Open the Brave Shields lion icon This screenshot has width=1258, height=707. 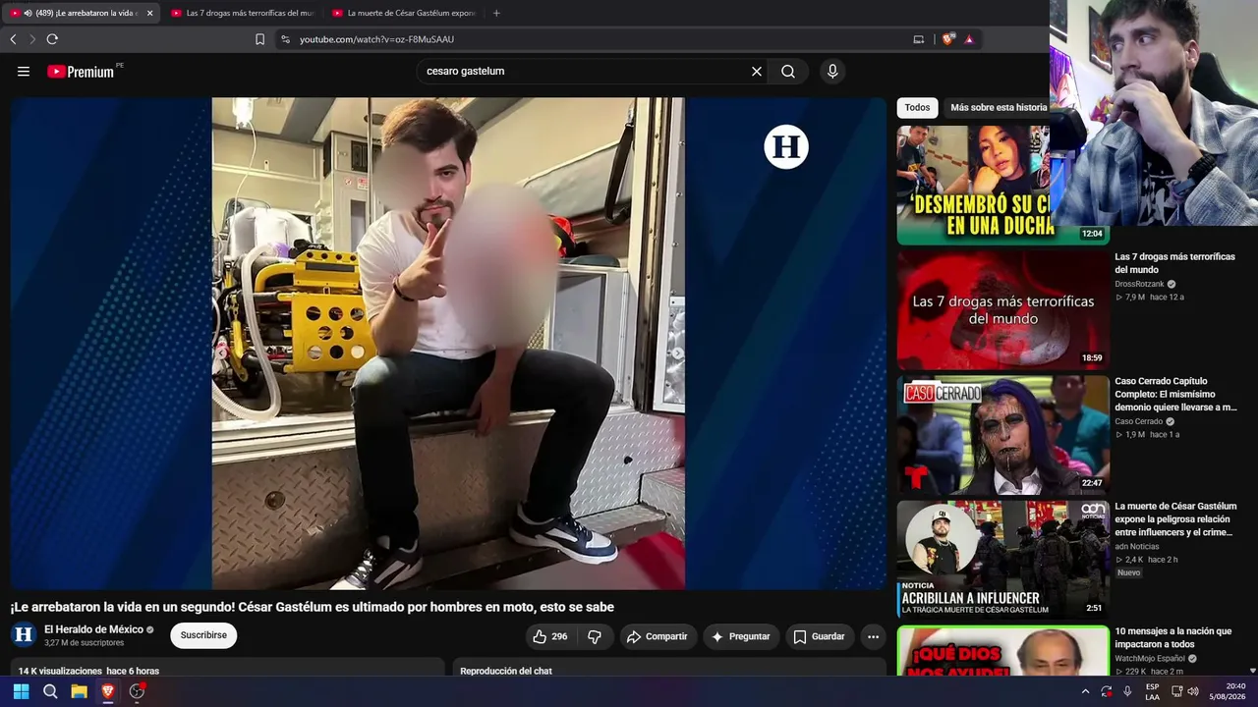click(947, 39)
